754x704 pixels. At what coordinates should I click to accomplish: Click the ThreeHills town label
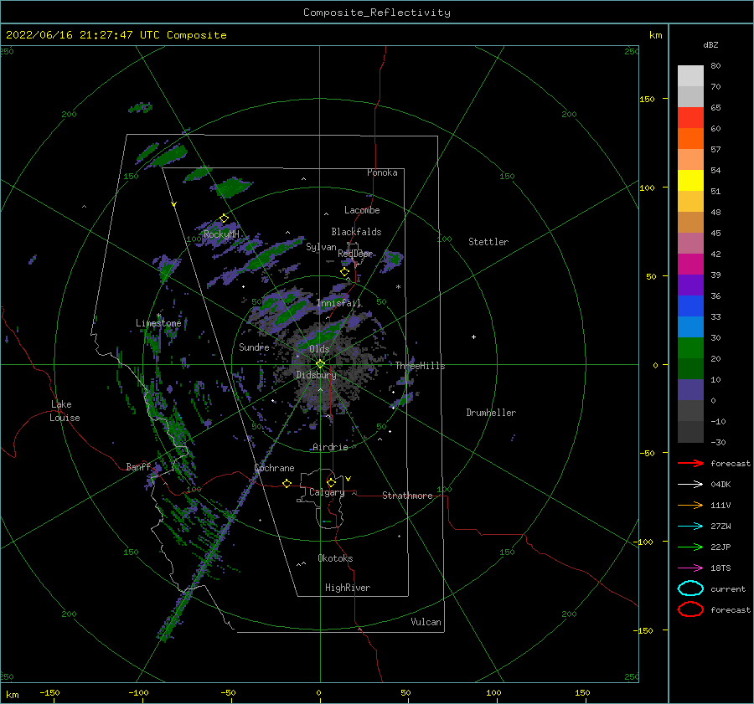point(421,366)
